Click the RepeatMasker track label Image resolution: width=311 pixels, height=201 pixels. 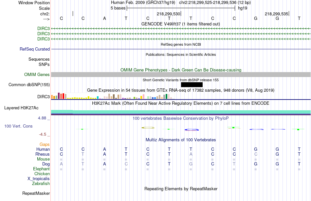click(36, 193)
